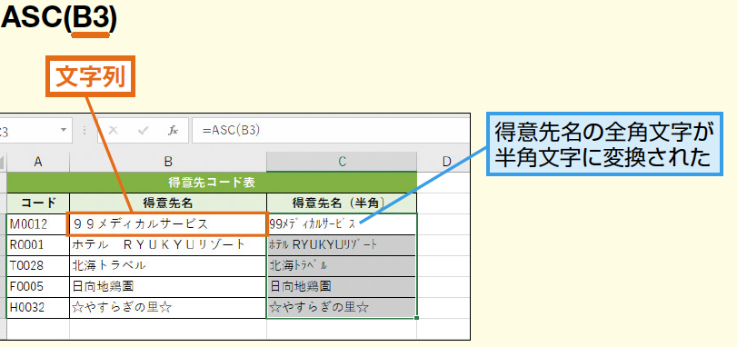Click the 得意先名 header cell in column B
Image resolution: width=737 pixels, height=347 pixels.
(x=168, y=203)
